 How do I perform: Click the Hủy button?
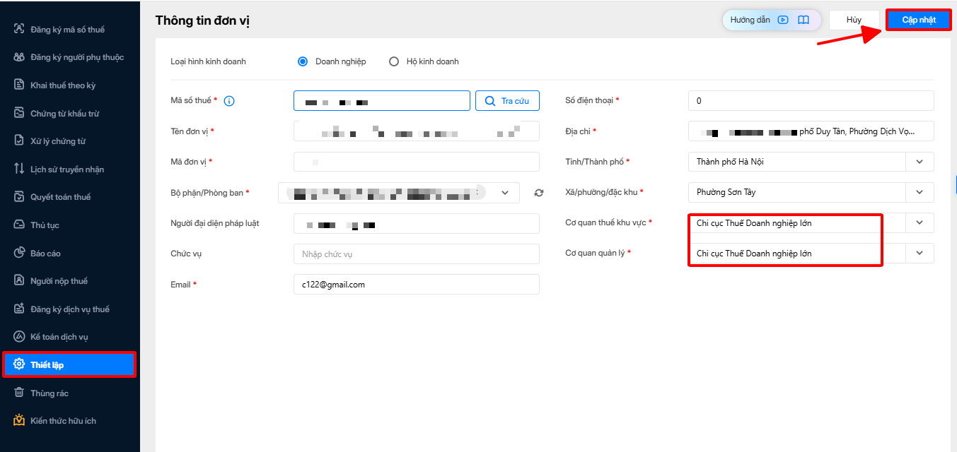(x=854, y=20)
